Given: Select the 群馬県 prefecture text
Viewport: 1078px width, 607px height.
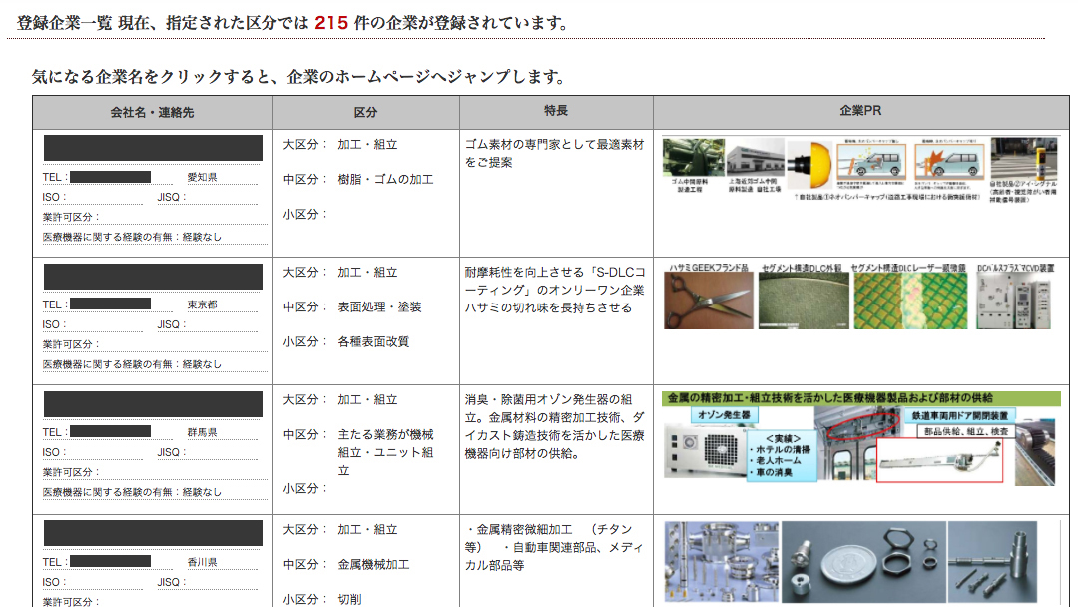Looking at the screenshot, I should pyautogui.click(x=202, y=432).
